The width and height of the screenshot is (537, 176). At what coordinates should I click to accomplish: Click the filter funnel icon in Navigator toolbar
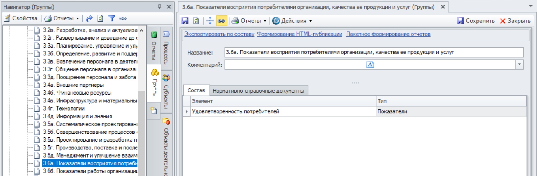coord(112,18)
